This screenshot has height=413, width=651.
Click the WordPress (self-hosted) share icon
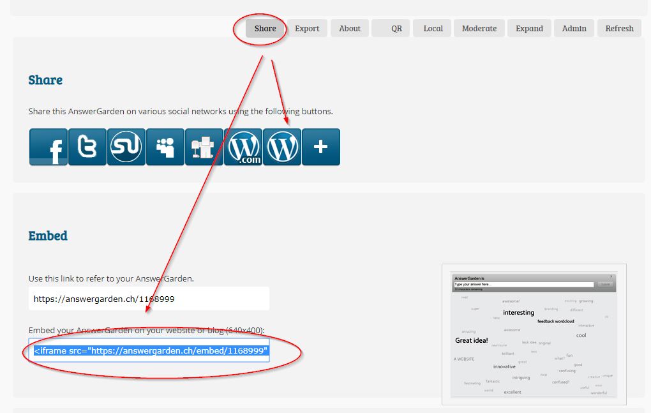tap(282, 147)
